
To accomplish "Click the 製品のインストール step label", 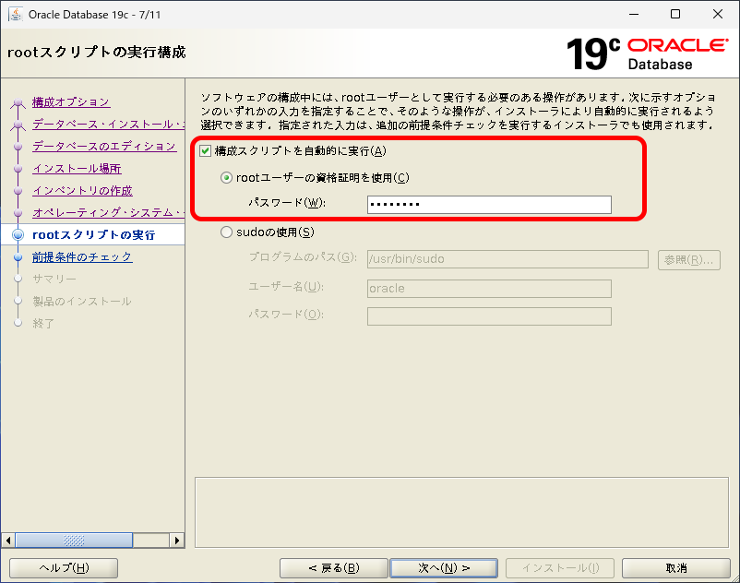I will coord(81,302).
